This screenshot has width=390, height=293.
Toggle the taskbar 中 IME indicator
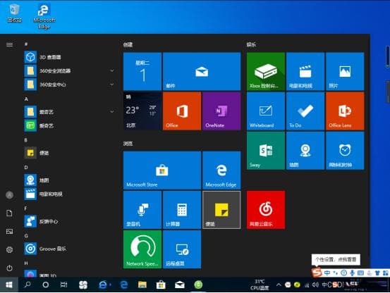pyautogui.click(x=324, y=285)
